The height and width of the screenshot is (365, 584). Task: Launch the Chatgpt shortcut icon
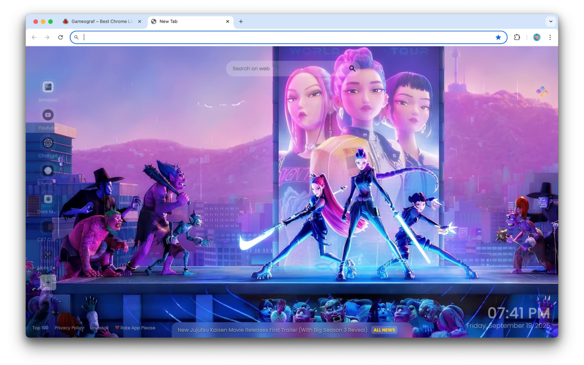pos(48,143)
